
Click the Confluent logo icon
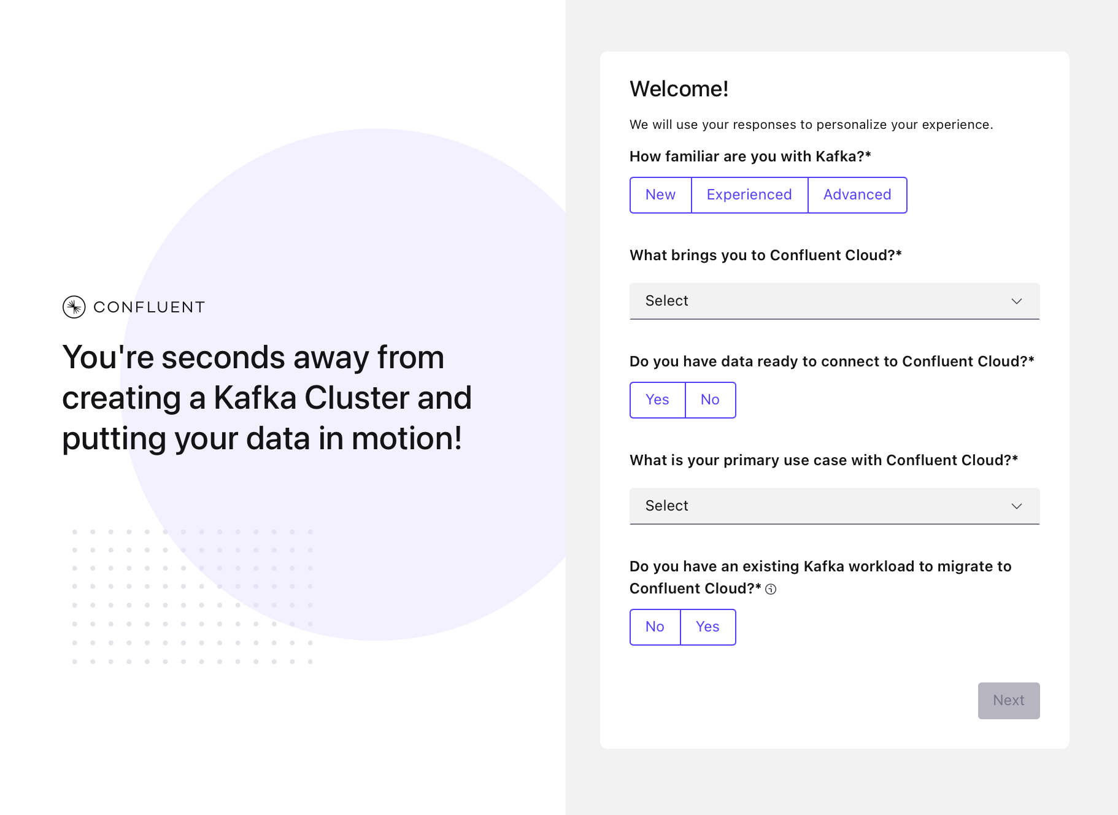(x=74, y=307)
